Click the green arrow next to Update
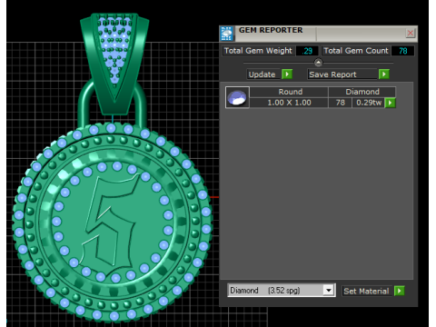436x327 pixels. tap(287, 74)
